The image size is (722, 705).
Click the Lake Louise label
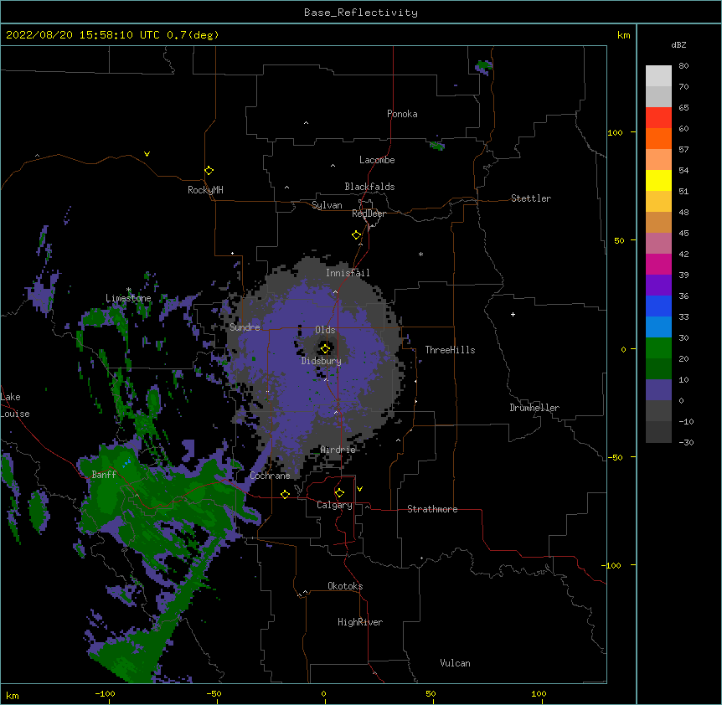tap(15, 405)
